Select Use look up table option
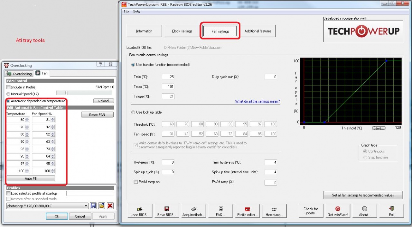Viewport: 412px width, 227px height. 133,112
